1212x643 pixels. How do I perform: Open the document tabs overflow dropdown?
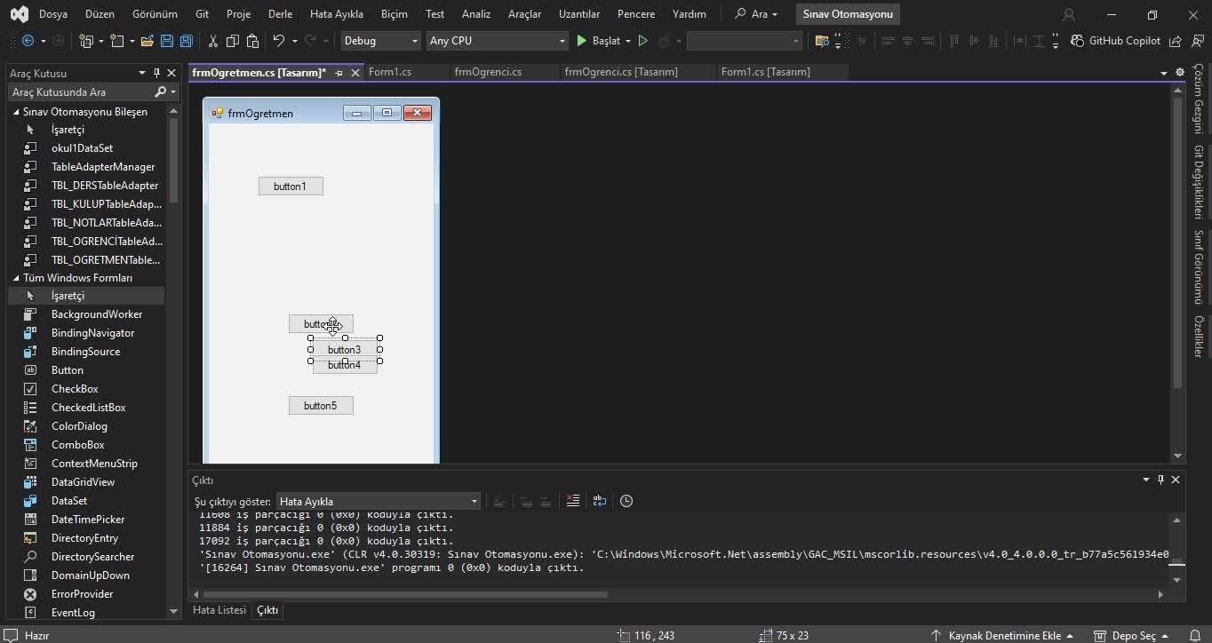(1164, 73)
